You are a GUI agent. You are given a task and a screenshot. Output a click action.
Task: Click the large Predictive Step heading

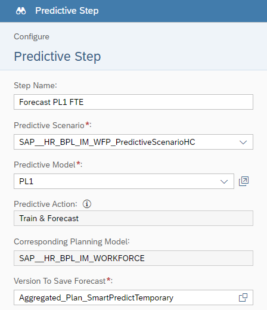(x=57, y=57)
